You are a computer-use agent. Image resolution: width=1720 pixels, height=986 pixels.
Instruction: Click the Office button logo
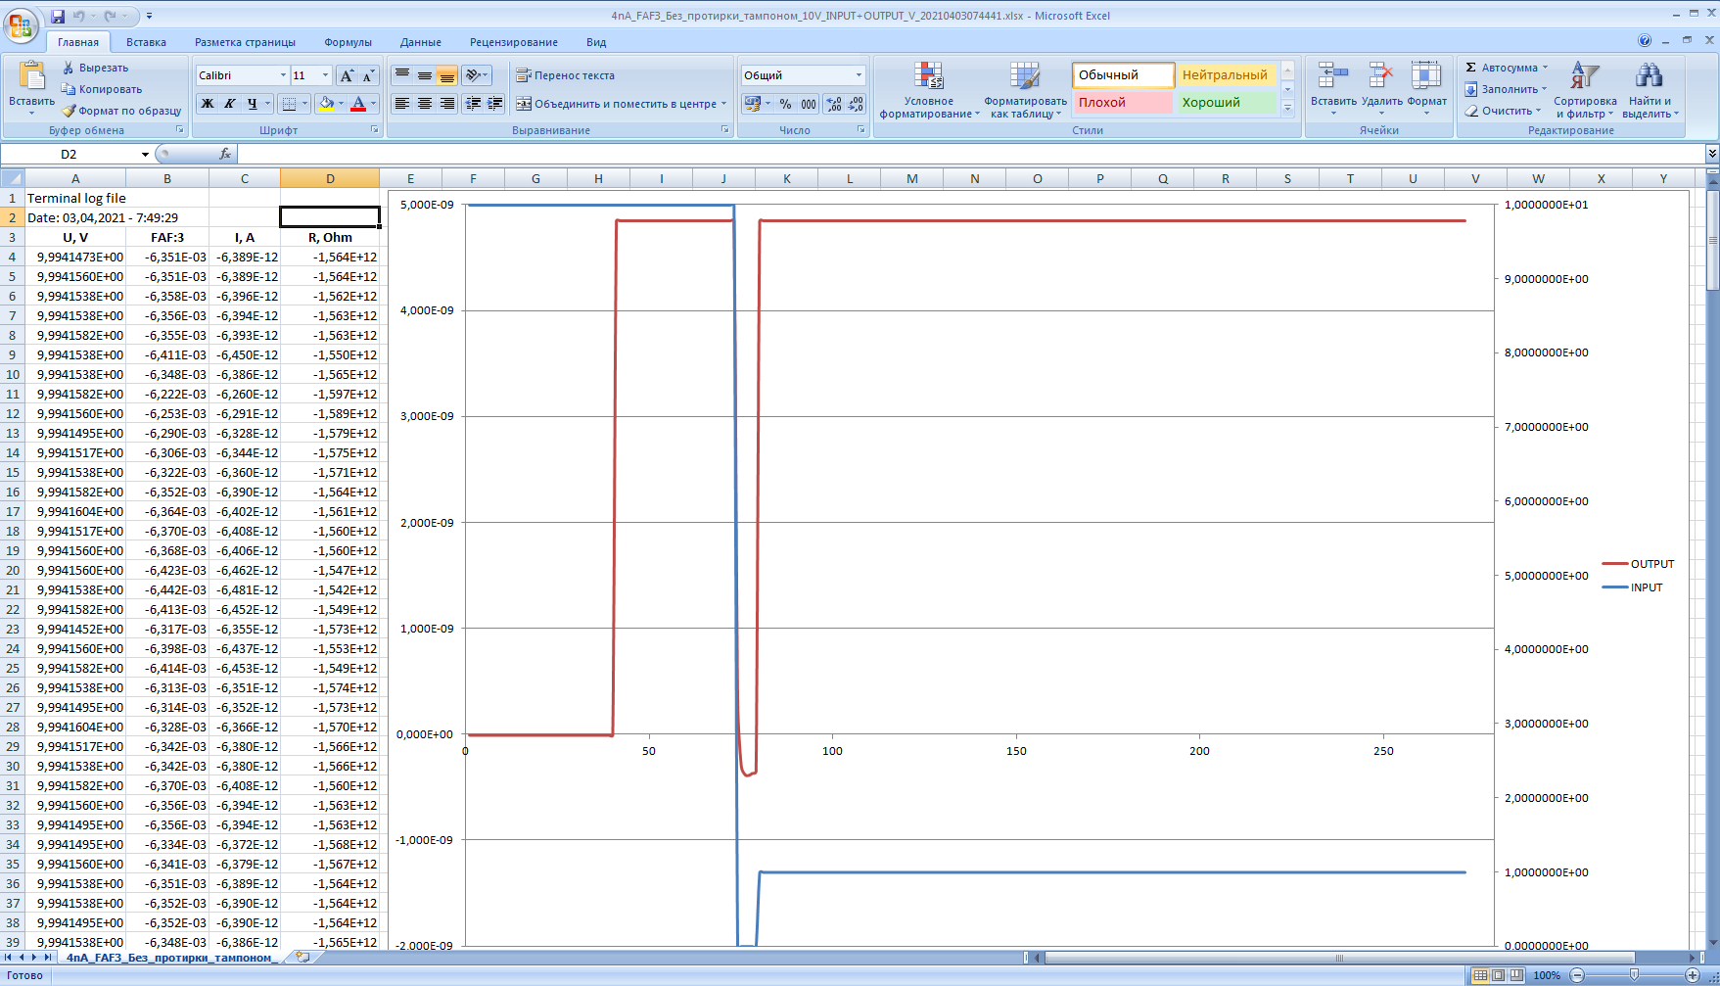20,23
